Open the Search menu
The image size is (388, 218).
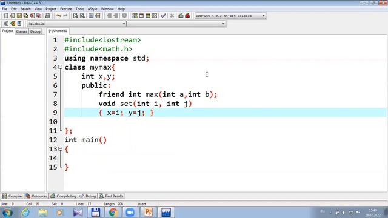click(x=25, y=9)
